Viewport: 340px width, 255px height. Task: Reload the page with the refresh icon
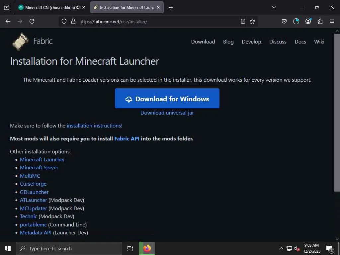click(x=32, y=21)
